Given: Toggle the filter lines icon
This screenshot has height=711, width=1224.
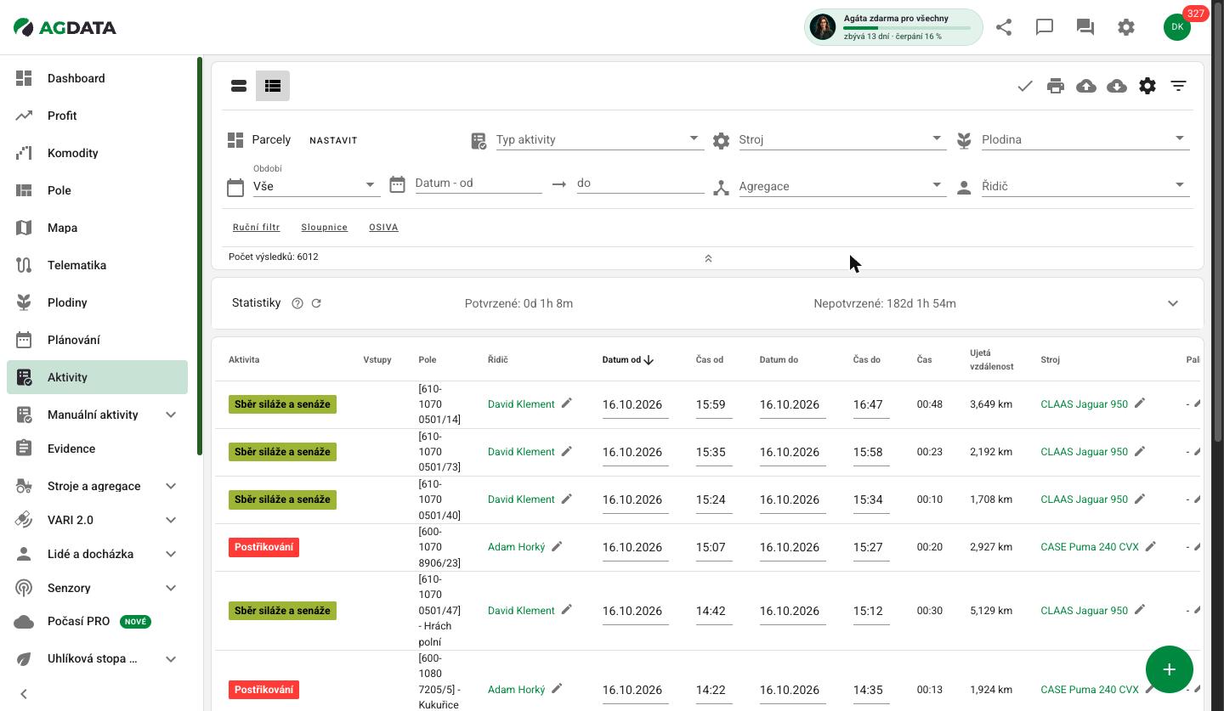Looking at the screenshot, I should [1178, 86].
